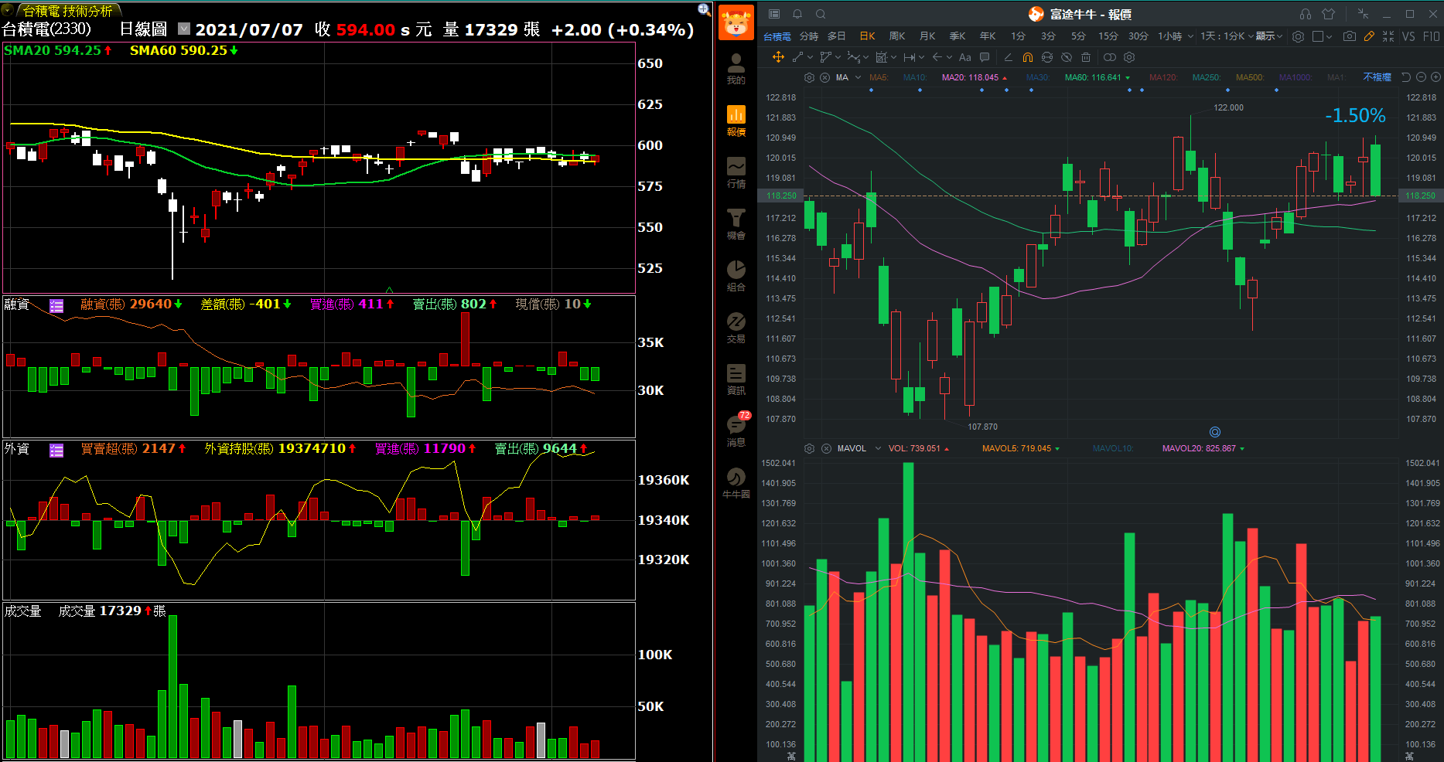Zoom in chart with plus circle
The image size is (1444, 762).
point(1435,77)
